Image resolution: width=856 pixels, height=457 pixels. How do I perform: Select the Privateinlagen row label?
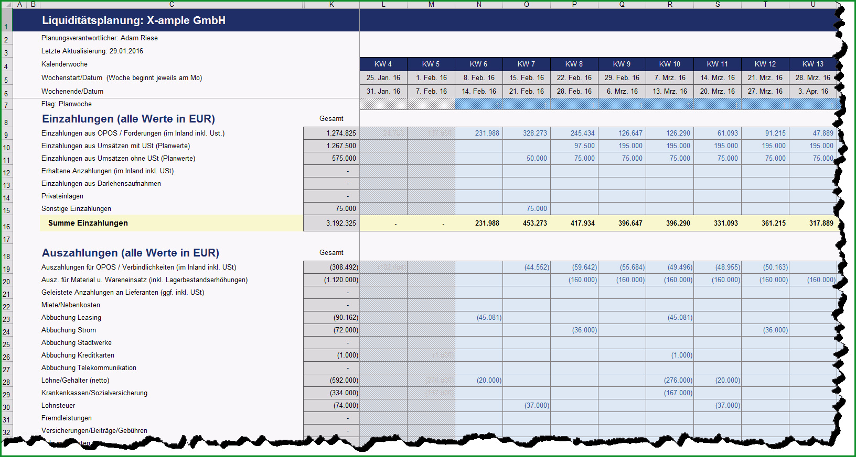tap(62, 196)
